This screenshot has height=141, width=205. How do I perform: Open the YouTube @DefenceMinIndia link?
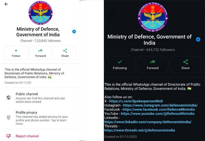point(158,114)
